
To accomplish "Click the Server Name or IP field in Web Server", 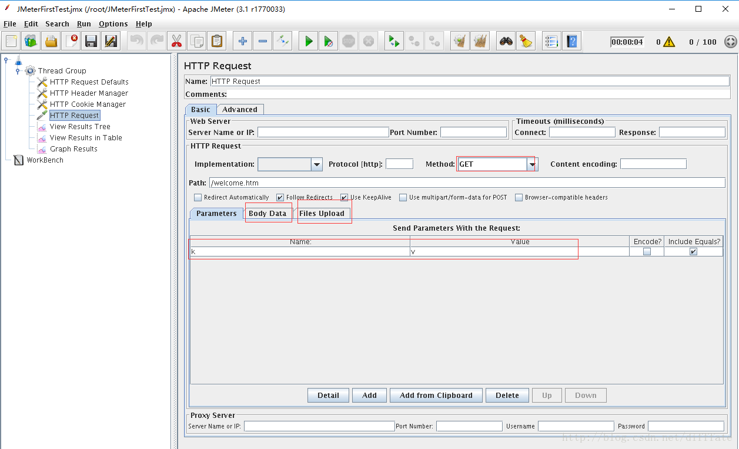I will [x=323, y=133].
